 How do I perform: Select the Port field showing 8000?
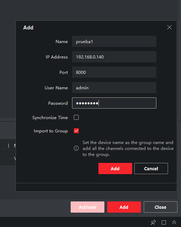[114, 72]
